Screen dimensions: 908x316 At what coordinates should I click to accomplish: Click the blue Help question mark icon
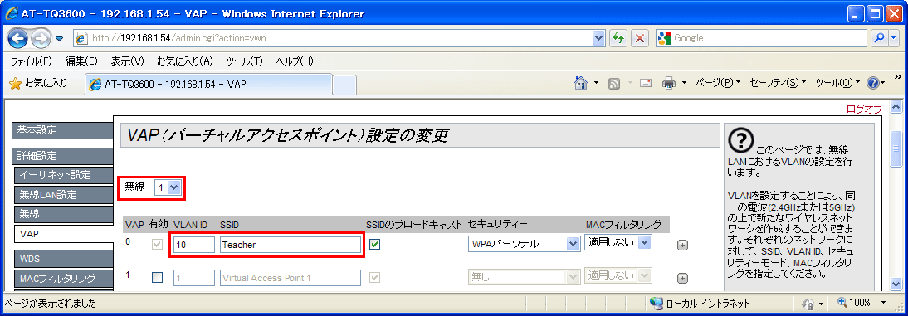click(873, 83)
